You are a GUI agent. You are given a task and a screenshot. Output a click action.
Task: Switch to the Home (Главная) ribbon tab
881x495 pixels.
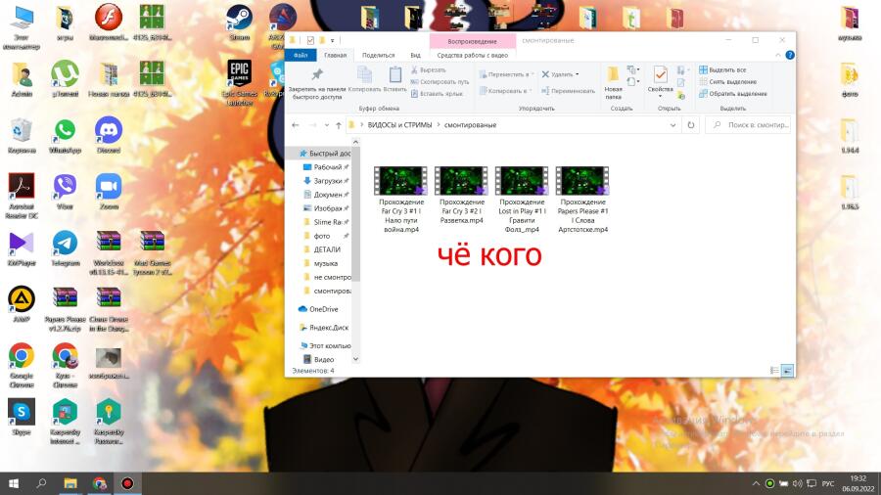pos(335,55)
